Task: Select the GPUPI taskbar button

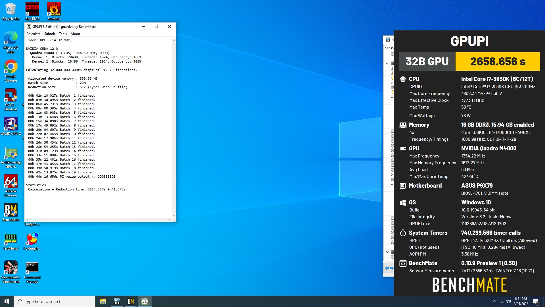Action: (145, 301)
